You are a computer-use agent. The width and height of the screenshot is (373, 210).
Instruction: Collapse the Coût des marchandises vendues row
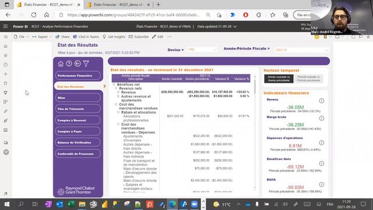(x=116, y=104)
